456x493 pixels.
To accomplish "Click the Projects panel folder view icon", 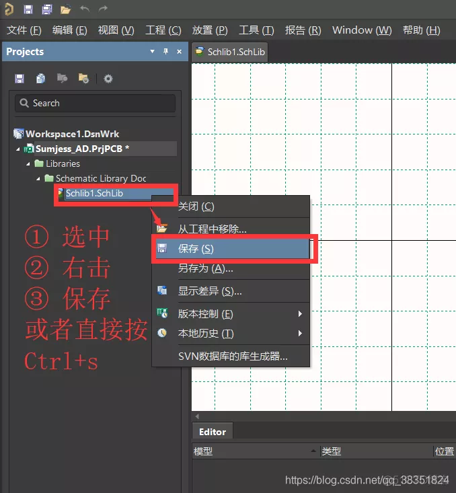I will [x=83, y=78].
